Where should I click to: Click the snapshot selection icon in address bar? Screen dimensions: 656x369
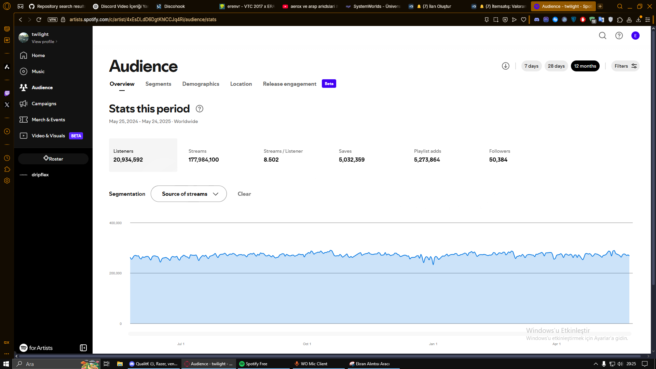[x=496, y=19]
